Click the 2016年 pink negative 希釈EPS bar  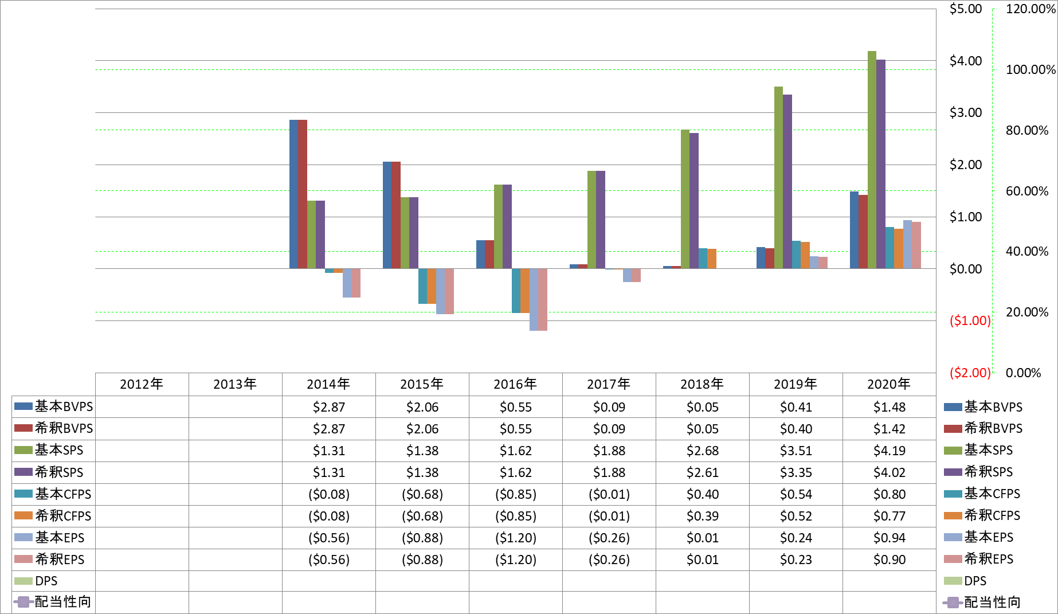coord(543,300)
